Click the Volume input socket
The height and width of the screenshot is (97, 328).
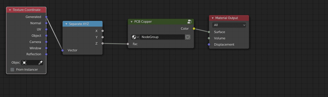pos(209,38)
